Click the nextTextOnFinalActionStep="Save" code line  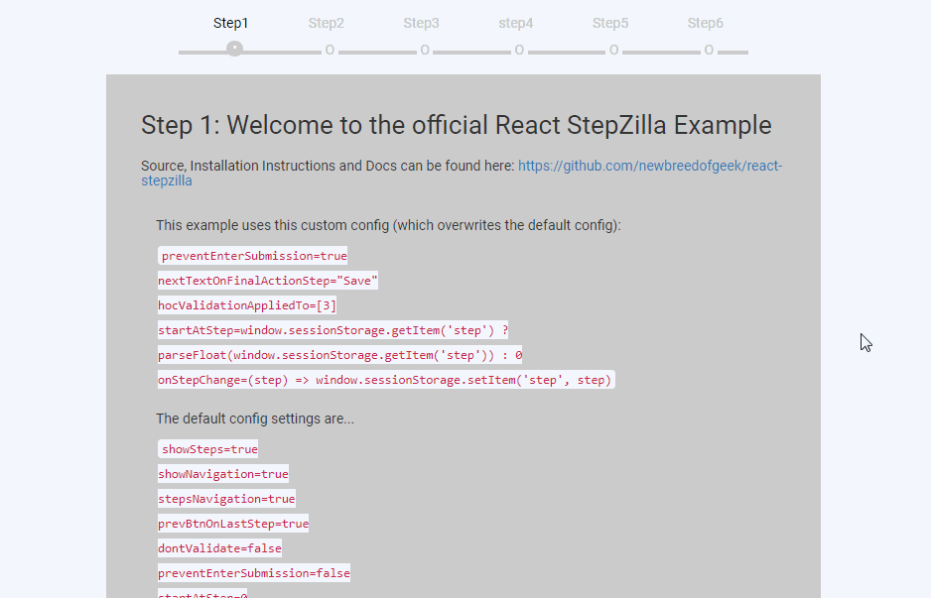(x=268, y=281)
